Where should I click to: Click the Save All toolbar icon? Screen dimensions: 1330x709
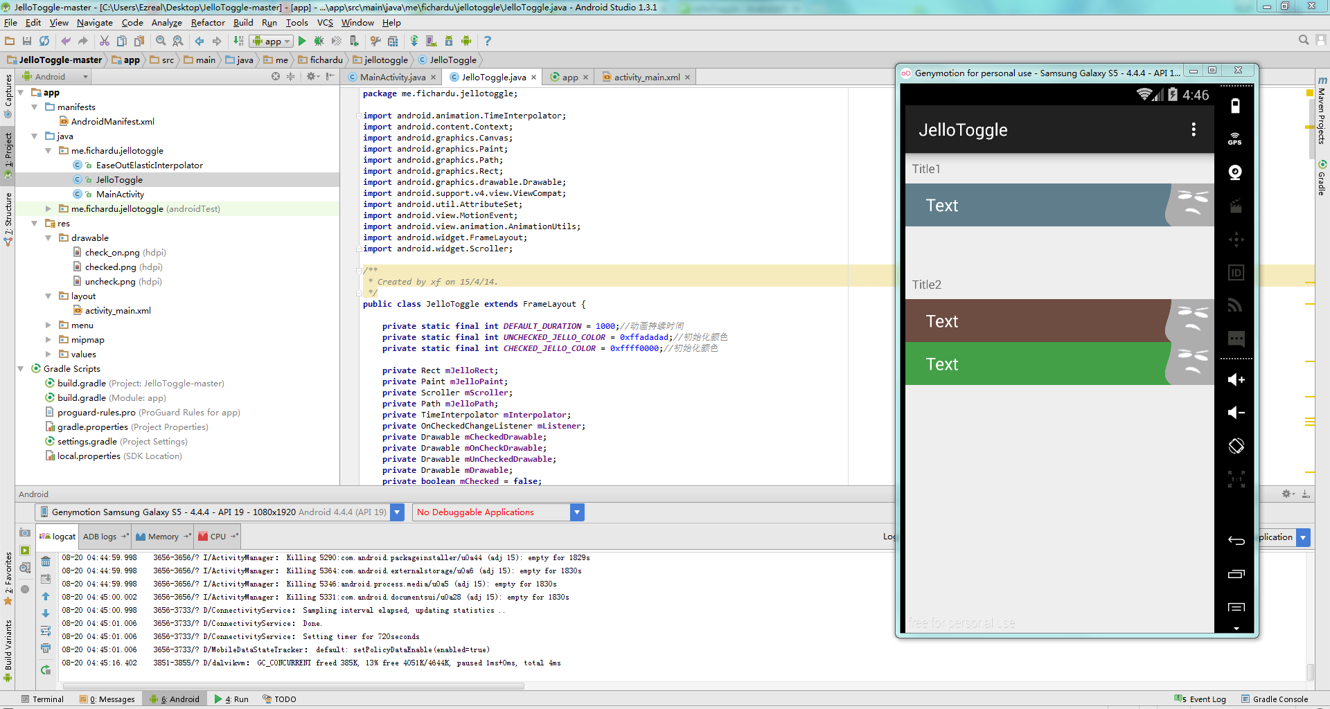click(x=27, y=41)
